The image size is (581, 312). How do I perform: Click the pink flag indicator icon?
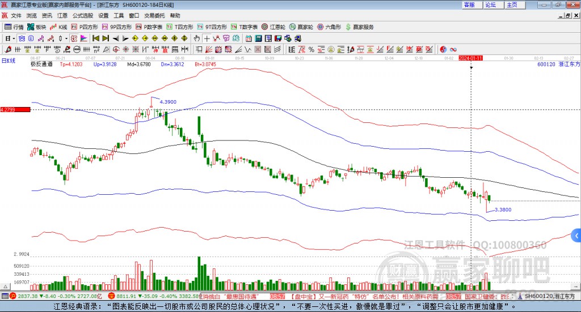coord(84,39)
